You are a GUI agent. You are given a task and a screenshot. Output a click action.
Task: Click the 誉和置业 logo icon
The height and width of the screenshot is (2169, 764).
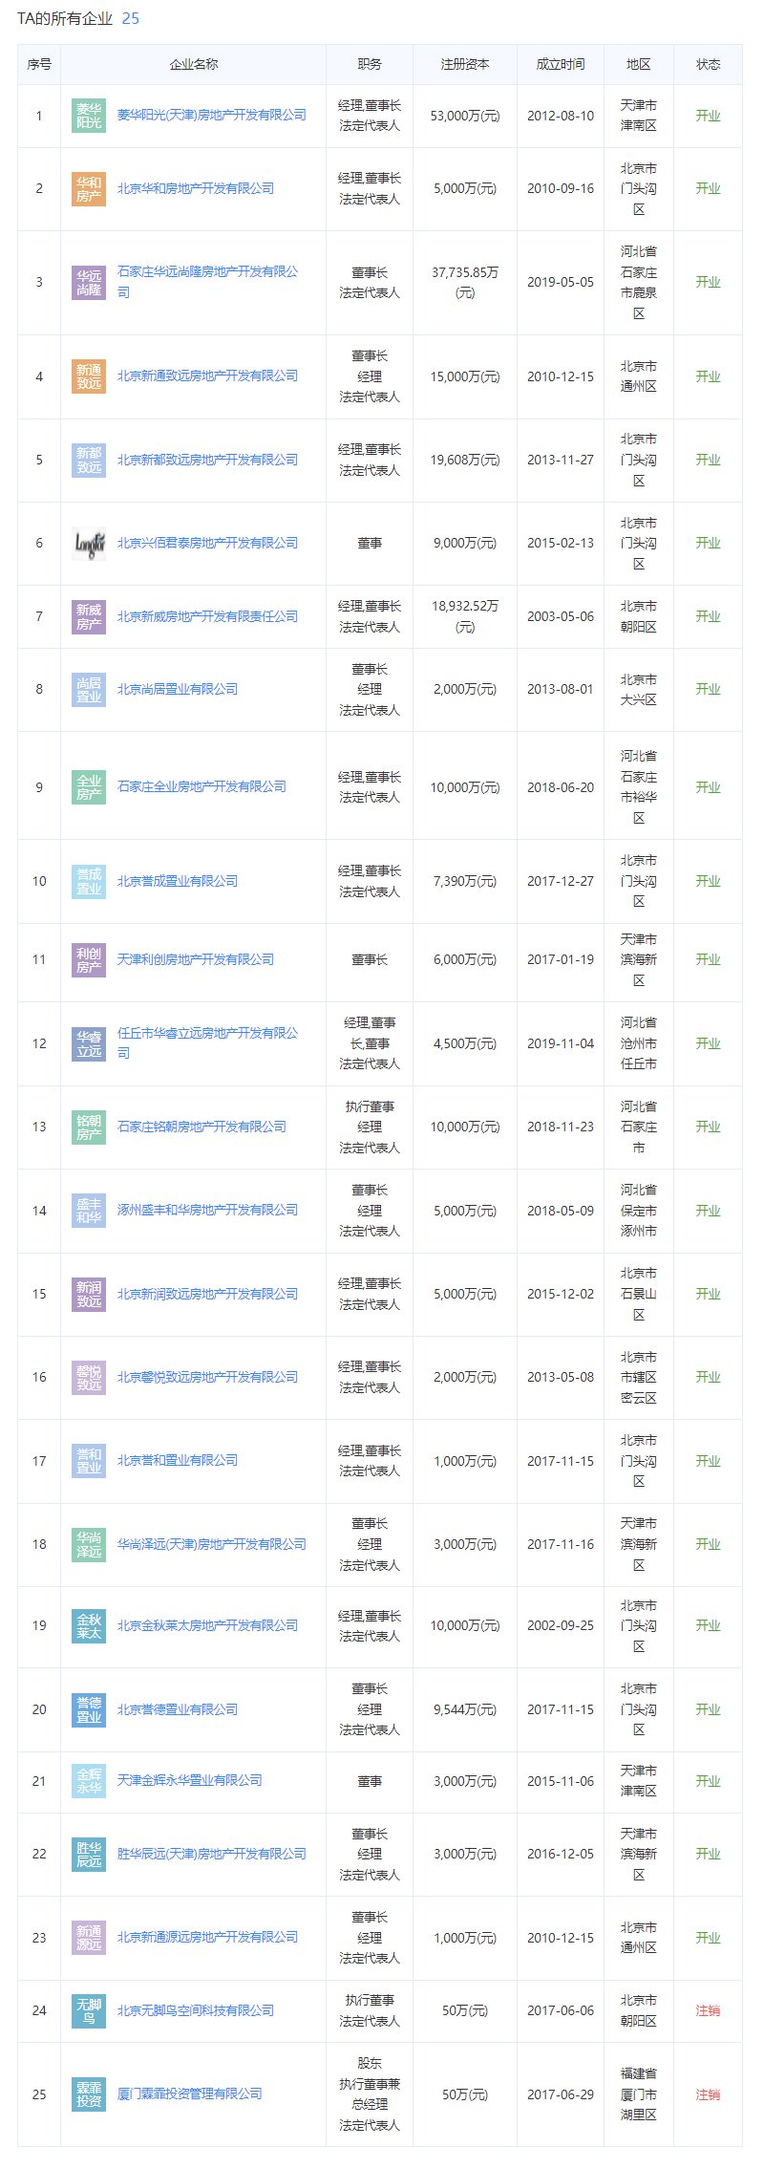tap(89, 1461)
